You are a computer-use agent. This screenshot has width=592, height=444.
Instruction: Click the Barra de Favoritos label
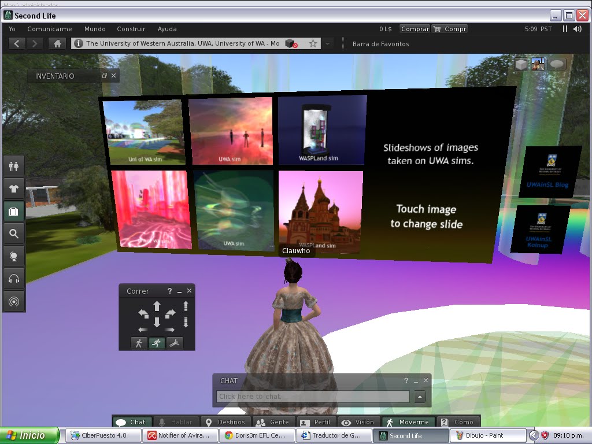point(380,44)
